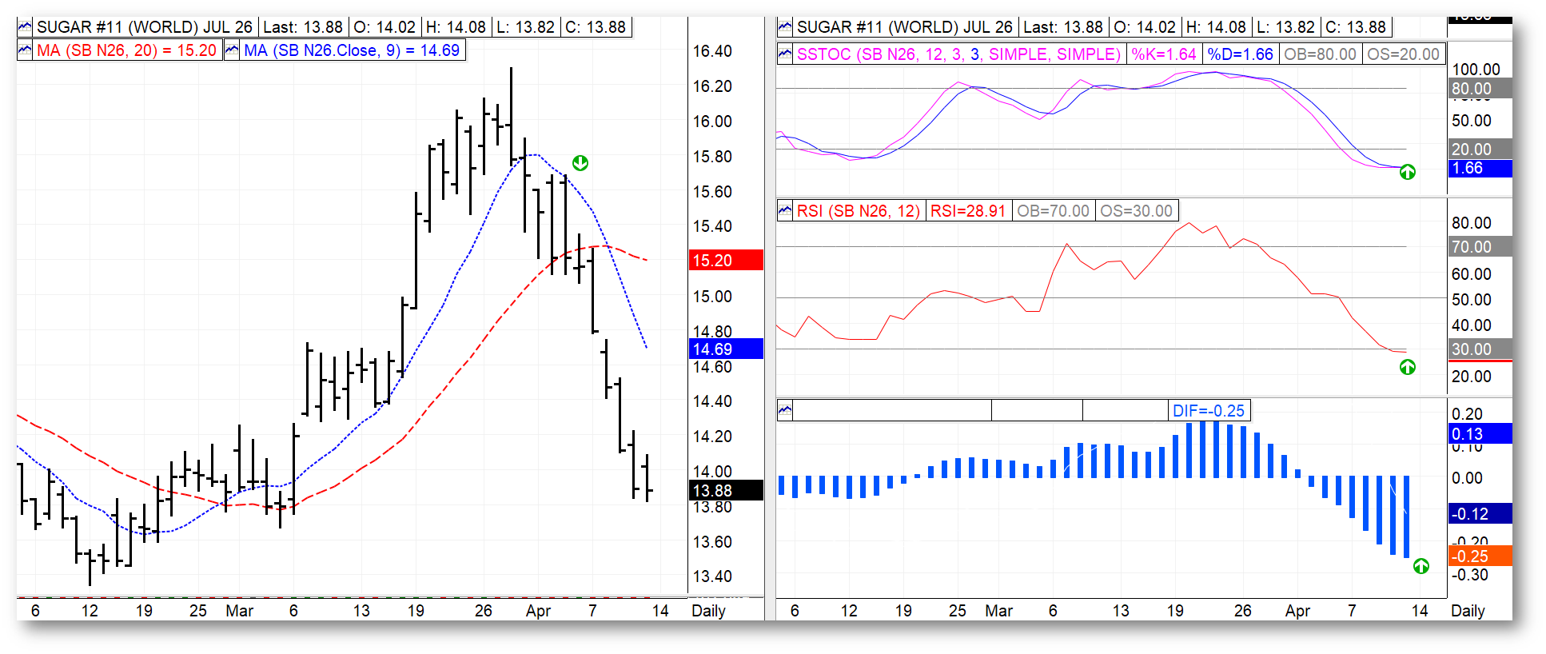This screenshot has height=654, width=1546.
Task: Click H: 14.08 in the left chart header
Action: [456, 27]
